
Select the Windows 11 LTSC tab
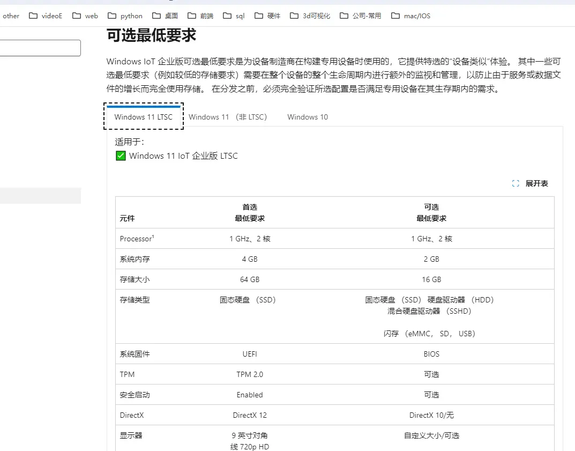tap(144, 117)
